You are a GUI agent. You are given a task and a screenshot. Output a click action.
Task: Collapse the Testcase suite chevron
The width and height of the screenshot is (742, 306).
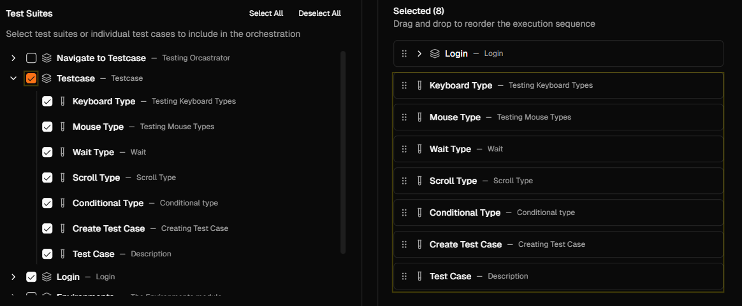(13, 78)
